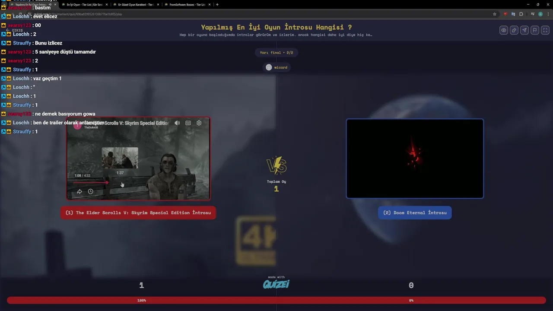Click the TheDuke08 channel avatar in video
Viewport: 553px width, 311px height.
pos(77,126)
